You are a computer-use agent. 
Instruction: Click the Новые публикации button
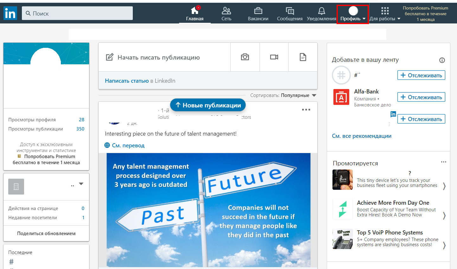[x=208, y=105]
